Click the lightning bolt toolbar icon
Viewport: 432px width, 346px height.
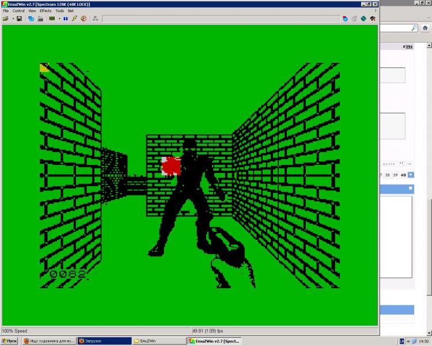(x=74, y=18)
